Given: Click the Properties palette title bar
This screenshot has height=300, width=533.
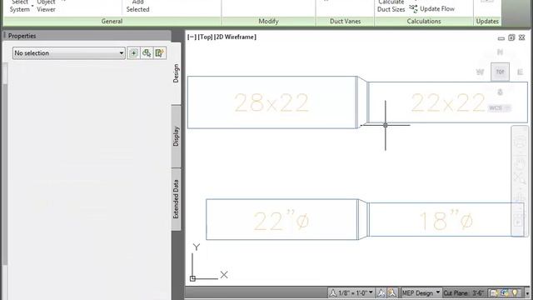Looking at the screenshot, I should (x=87, y=36).
